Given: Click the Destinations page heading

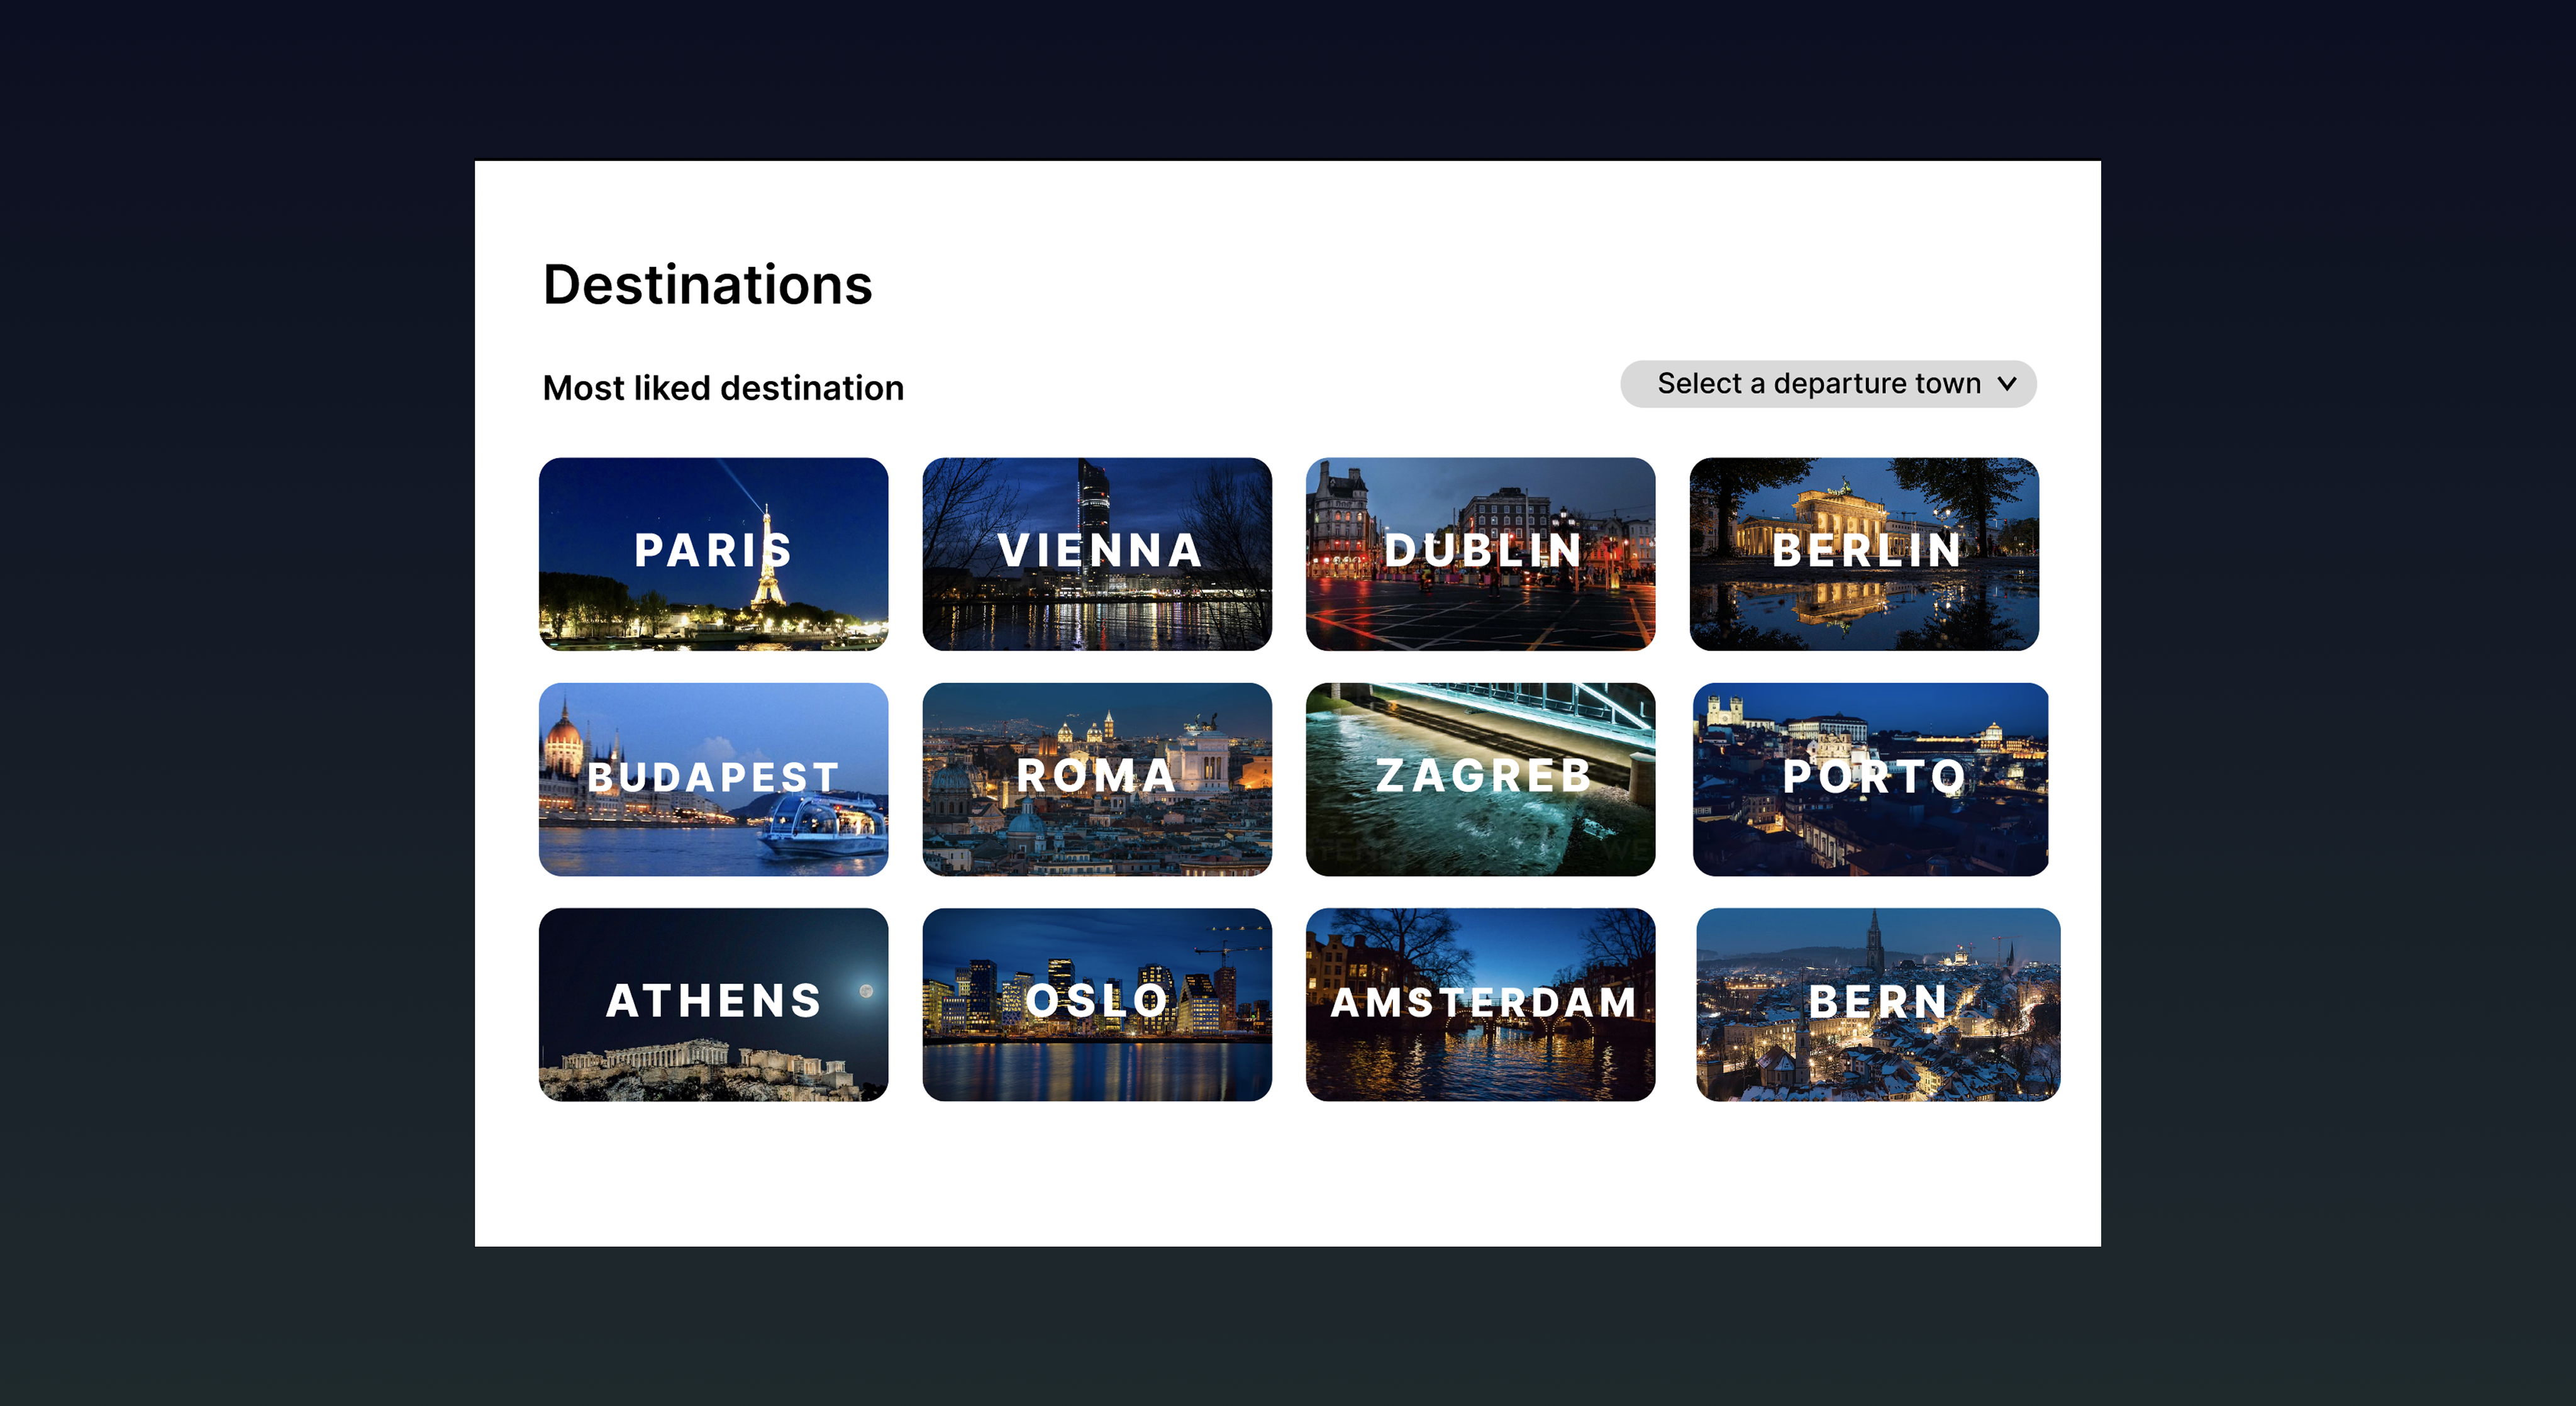Looking at the screenshot, I should pyautogui.click(x=707, y=285).
